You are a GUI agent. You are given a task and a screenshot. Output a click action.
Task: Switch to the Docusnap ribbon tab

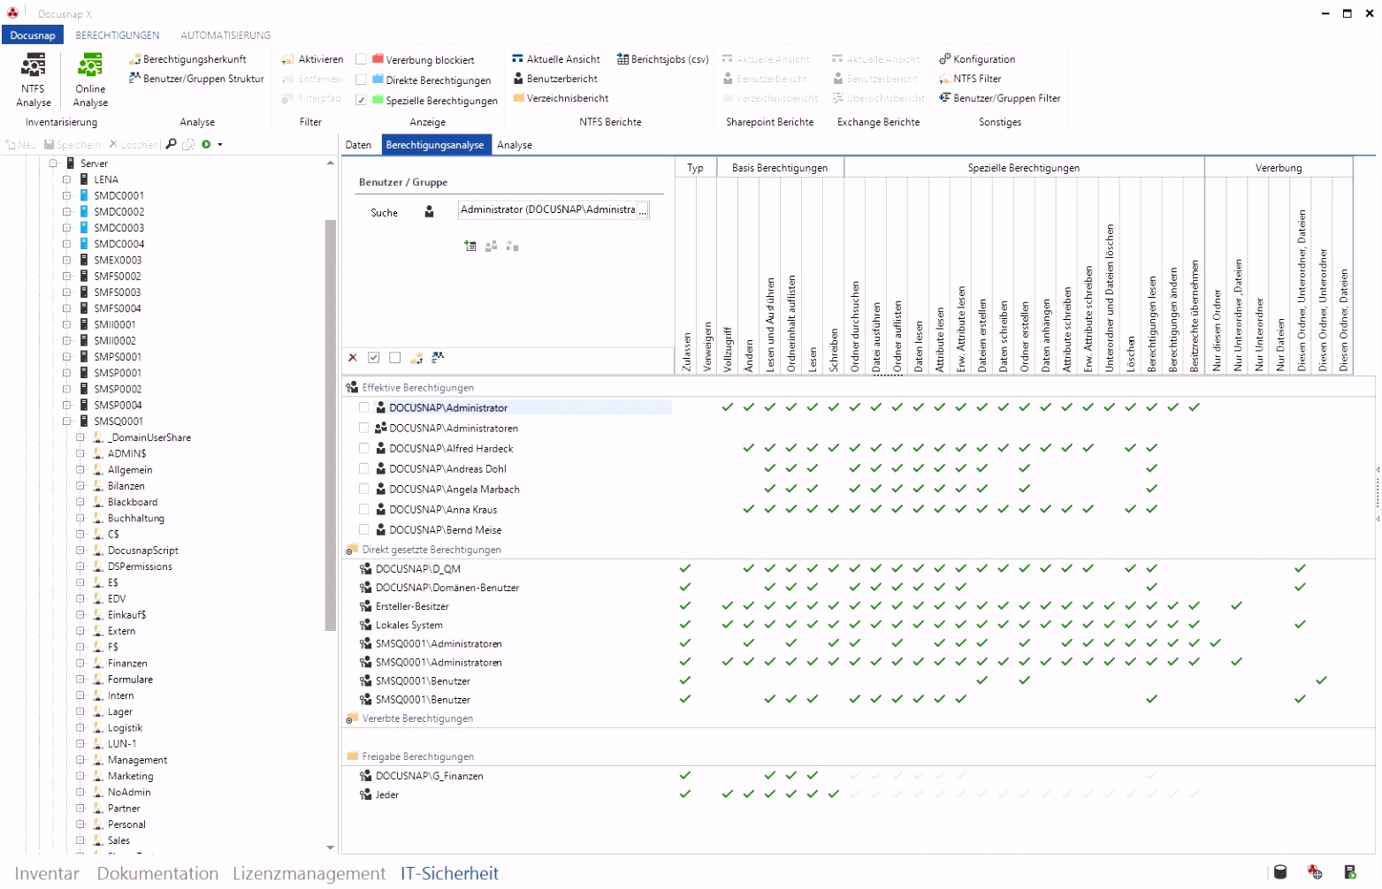pos(33,35)
